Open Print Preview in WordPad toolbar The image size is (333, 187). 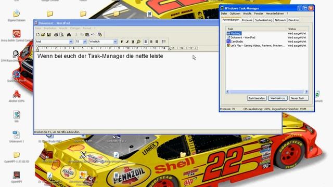(x=61, y=35)
